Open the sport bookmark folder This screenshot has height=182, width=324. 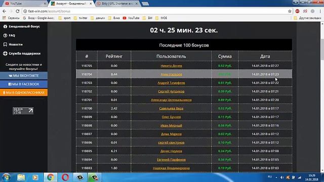(x=65, y=18)
